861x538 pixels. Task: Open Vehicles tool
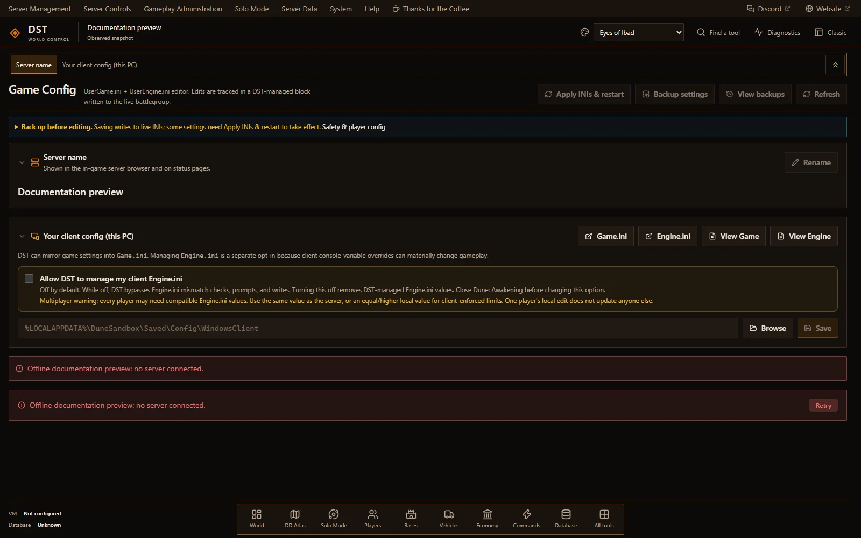coord(449,519)
